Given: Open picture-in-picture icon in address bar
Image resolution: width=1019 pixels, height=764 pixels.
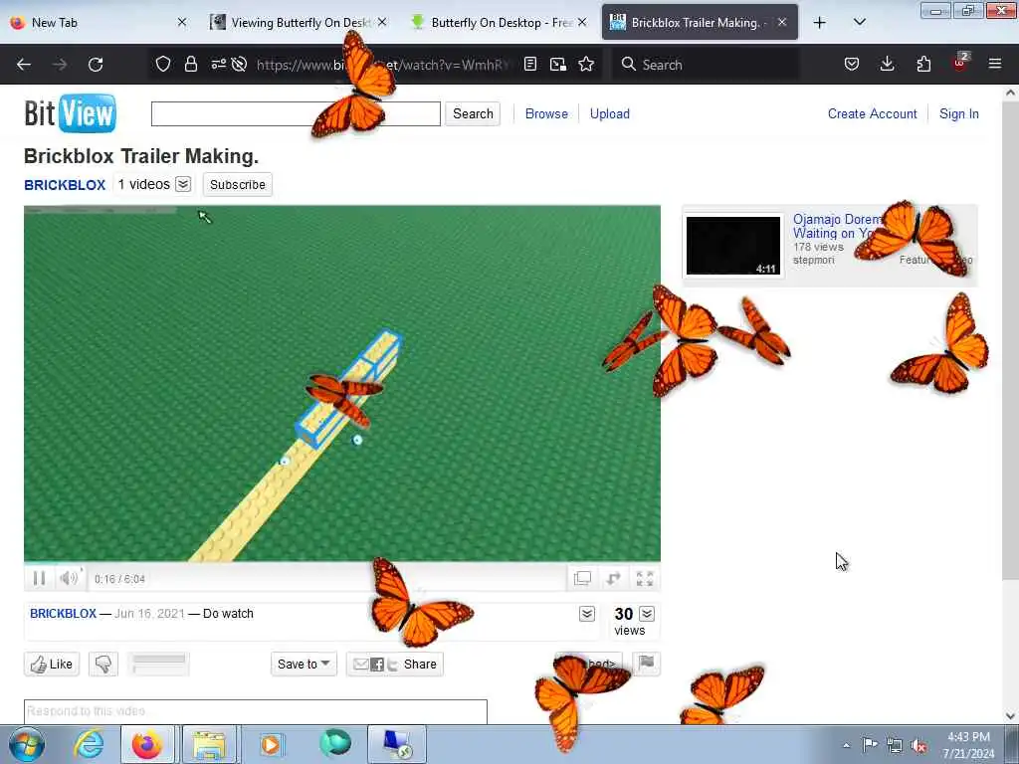Looking at the screenshot, I should 557,64.
